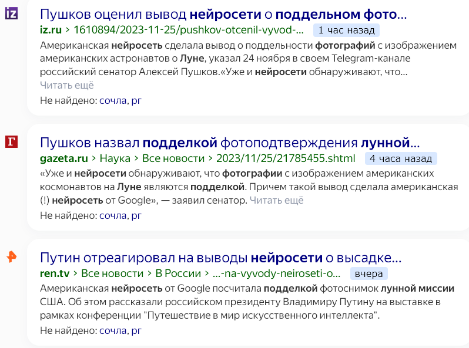Click the '1 час назад' time badge
Screen dimensions: 469x348
tap(346, 30)
